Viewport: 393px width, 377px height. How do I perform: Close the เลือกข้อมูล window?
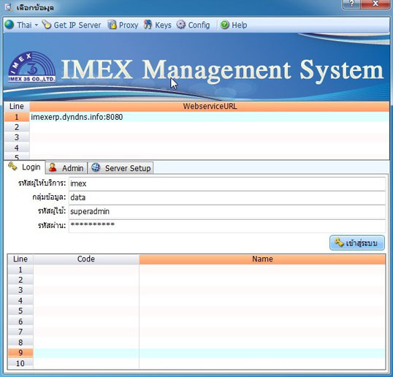click(x=375, y=4)
